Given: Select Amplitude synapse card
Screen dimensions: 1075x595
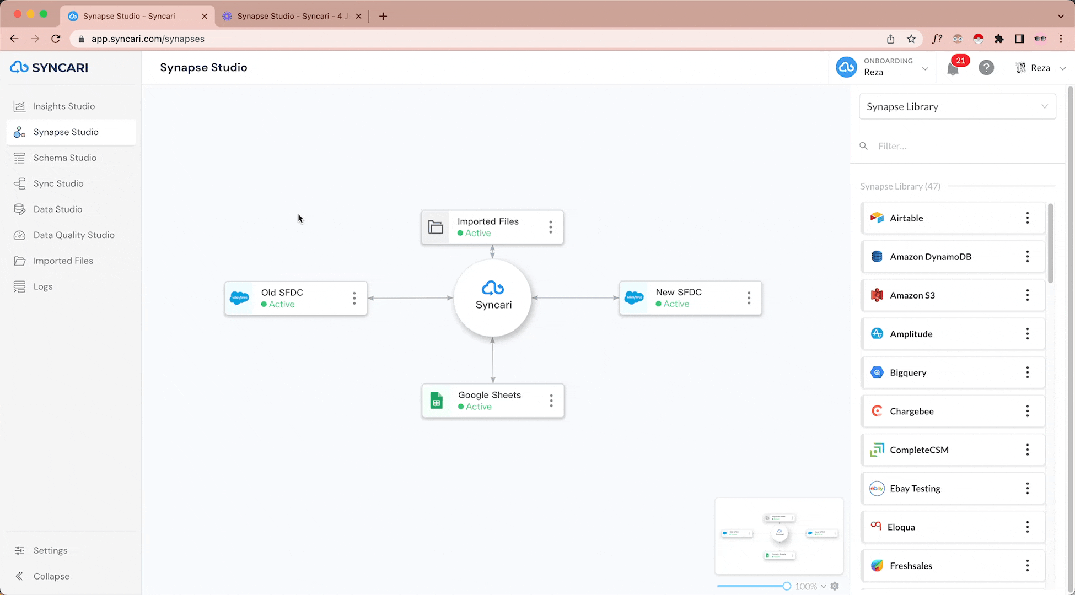Looking at the screenshot, I should 953,334.
